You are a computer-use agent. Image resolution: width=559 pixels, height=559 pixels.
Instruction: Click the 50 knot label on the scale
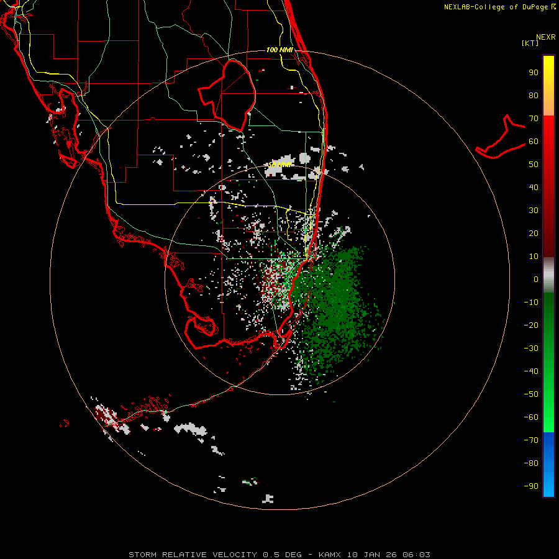[534, 165]
